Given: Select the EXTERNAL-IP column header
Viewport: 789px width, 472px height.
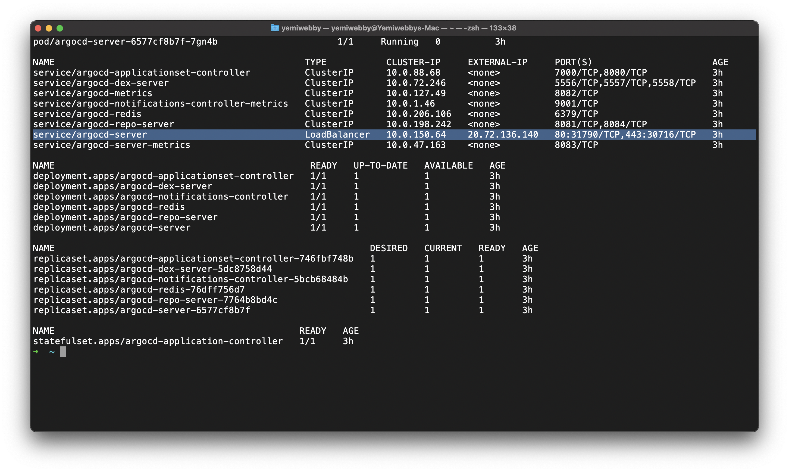Looking at the screenshot, I should [x=497, y=62].
